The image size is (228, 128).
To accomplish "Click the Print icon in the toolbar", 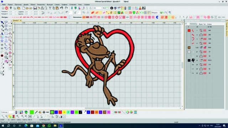I will (42, 8).
